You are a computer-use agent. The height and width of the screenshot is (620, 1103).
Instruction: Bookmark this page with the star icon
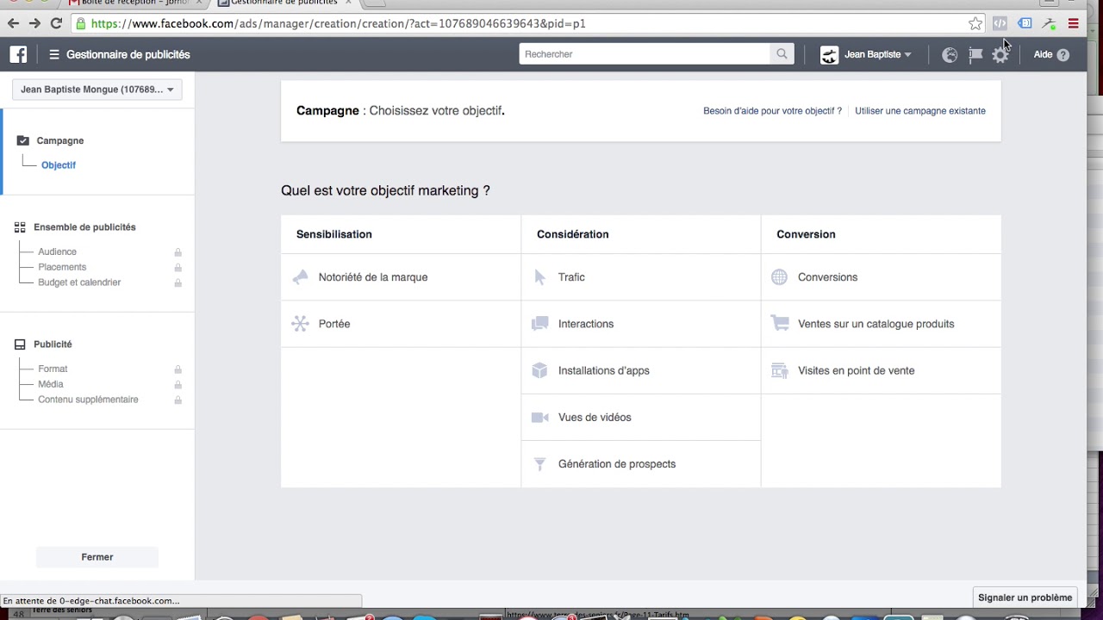(x=975, y=23)
